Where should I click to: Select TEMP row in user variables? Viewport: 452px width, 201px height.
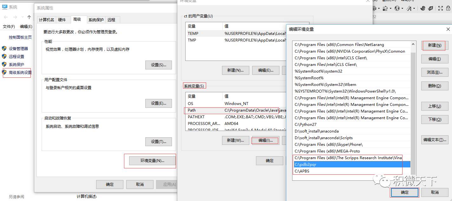coord(236,33)
